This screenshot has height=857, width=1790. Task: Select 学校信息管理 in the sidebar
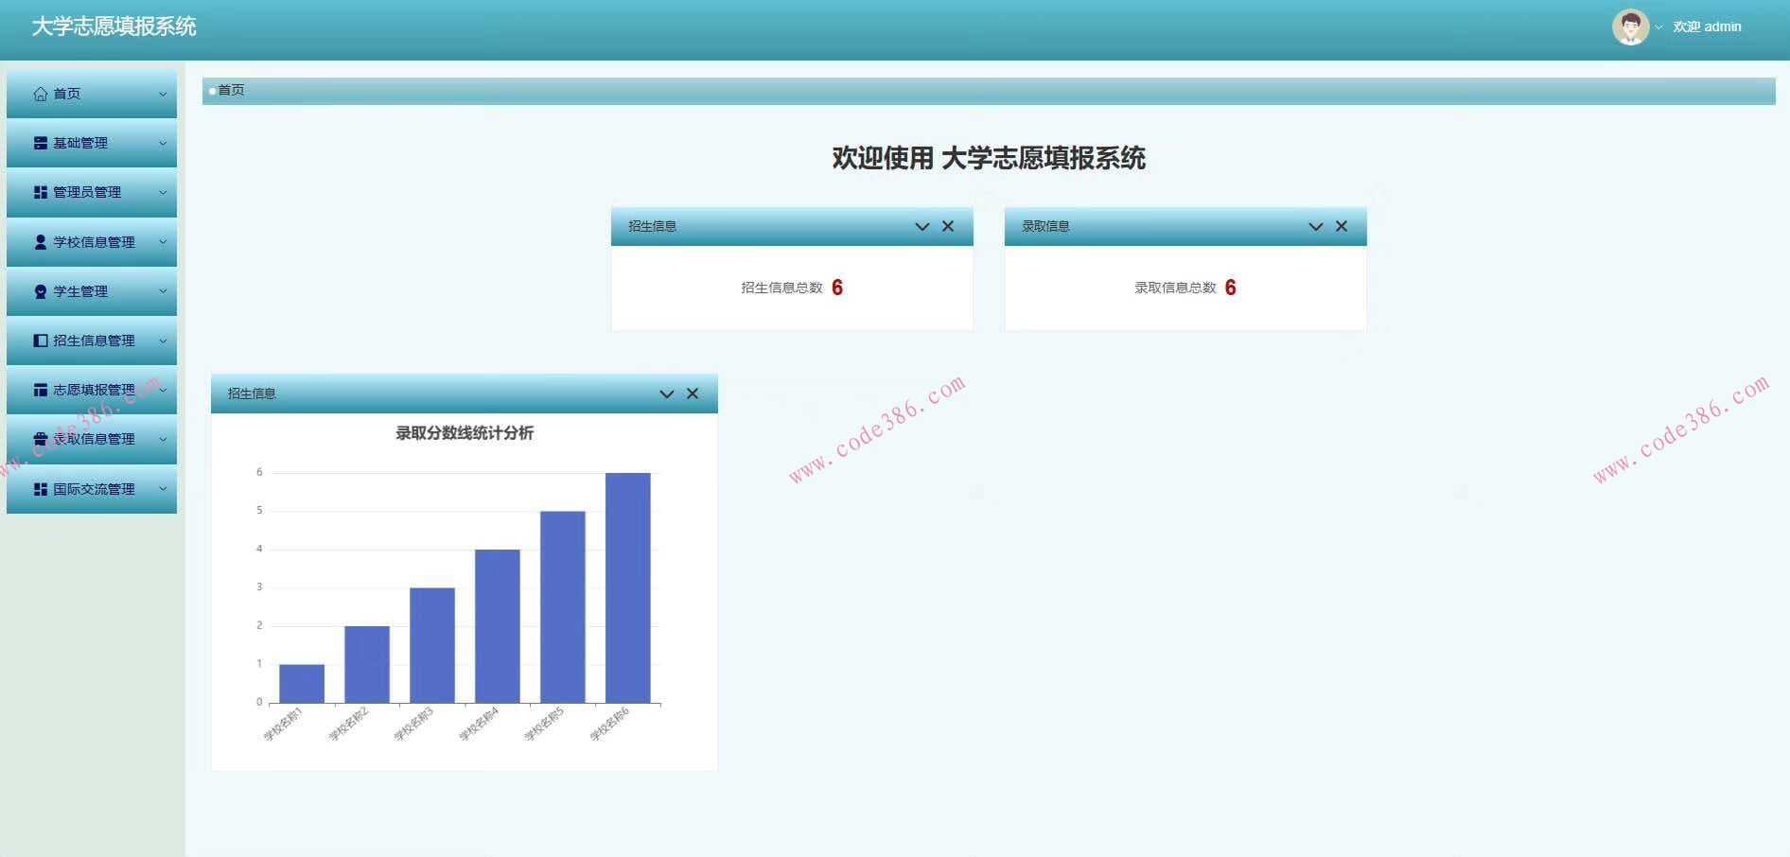(x=92, y=242)
